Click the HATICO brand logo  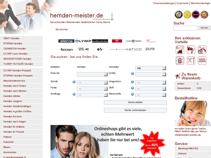(133, 49)
